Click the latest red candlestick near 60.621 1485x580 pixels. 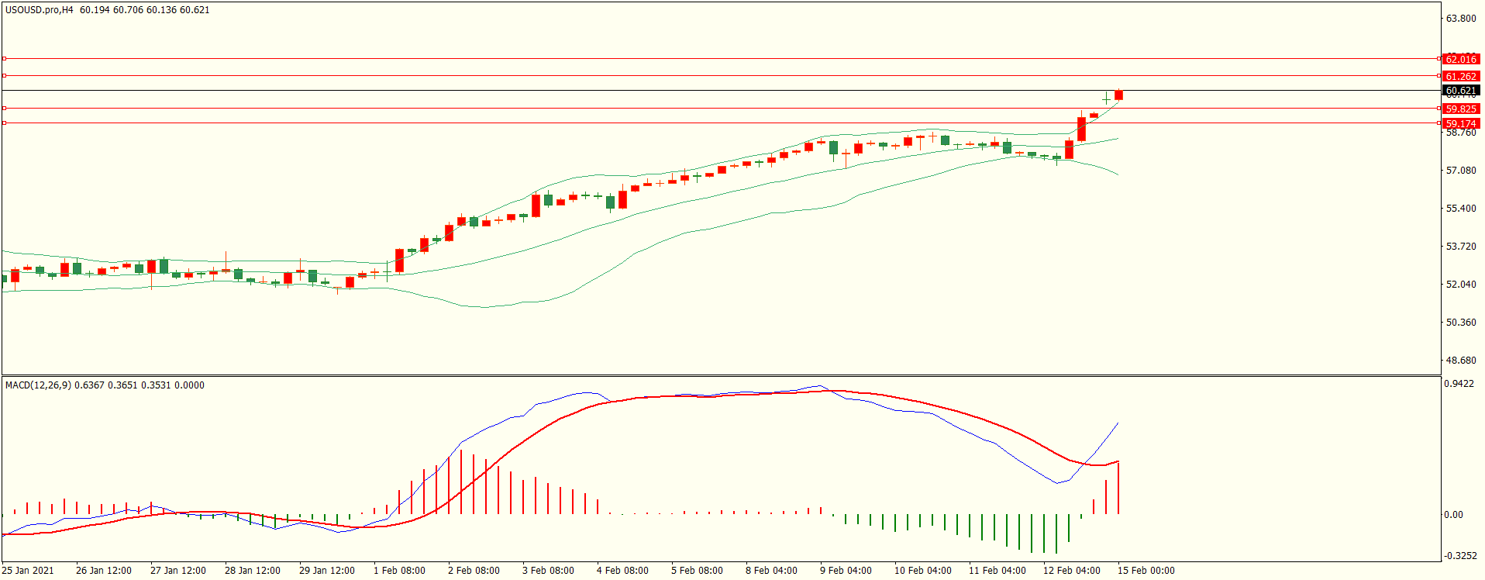(1118, 95)
